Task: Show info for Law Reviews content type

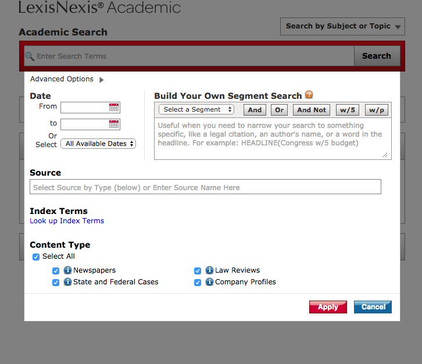Action: pyautogui.click(x=209, y=270)
